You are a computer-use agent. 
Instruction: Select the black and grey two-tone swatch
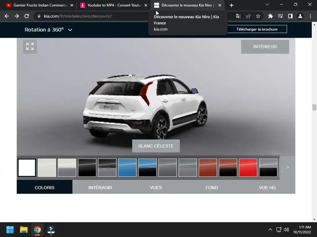107,168
